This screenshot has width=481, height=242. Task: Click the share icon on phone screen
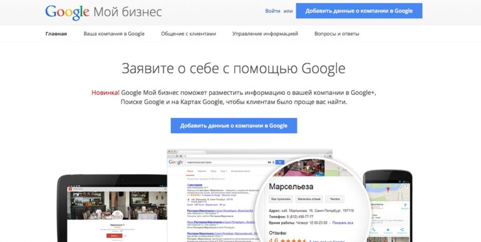pyautogui.click(x=402, y=230)
